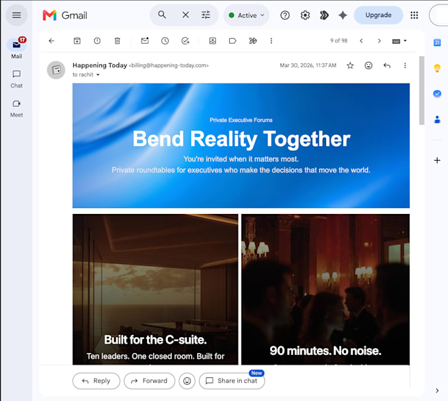Image resolution: width=448 pixels, height=401 pixels.
Task: Add emoji reaction in the email header
Action: pyautogui.click(x=368, y=66)
